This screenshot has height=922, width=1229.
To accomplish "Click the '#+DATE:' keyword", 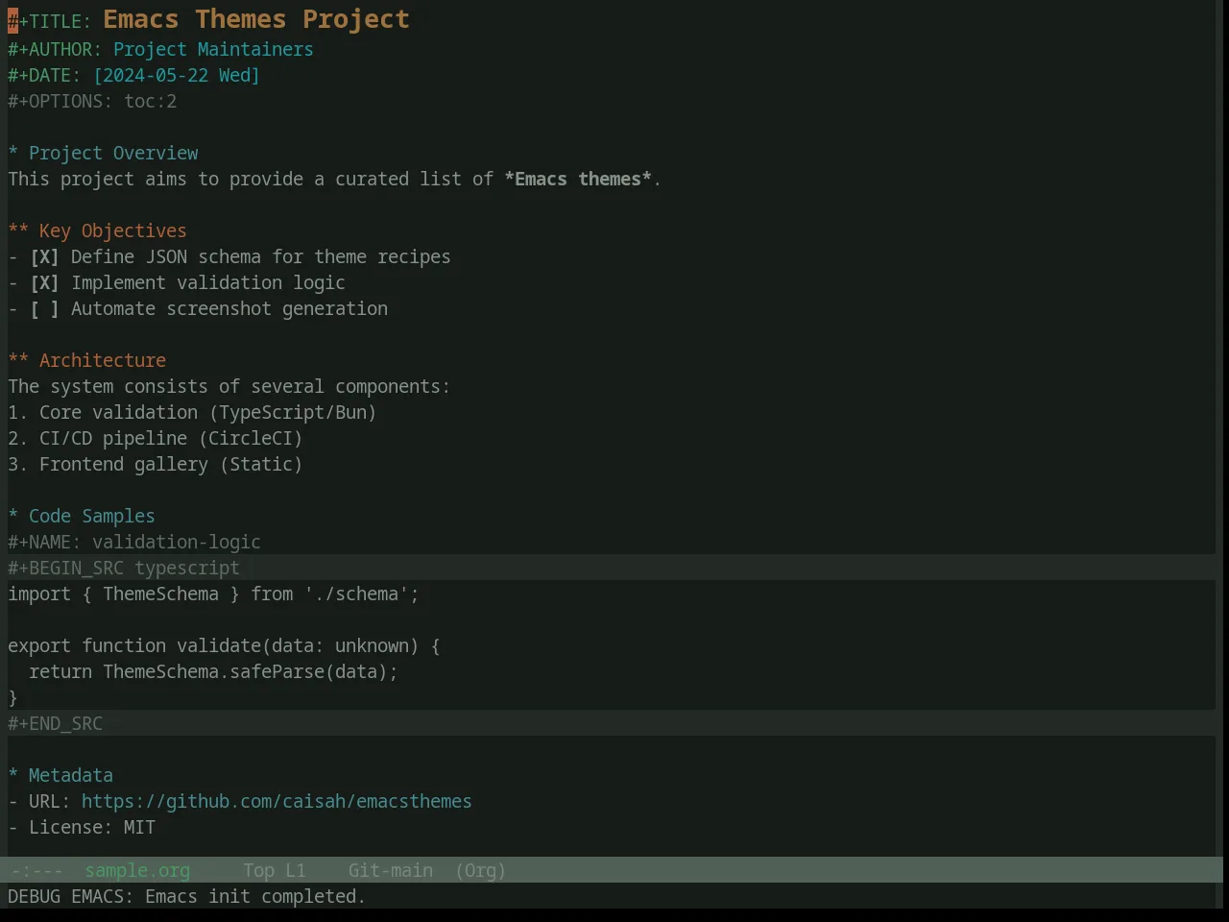I will tap(44, 76).
